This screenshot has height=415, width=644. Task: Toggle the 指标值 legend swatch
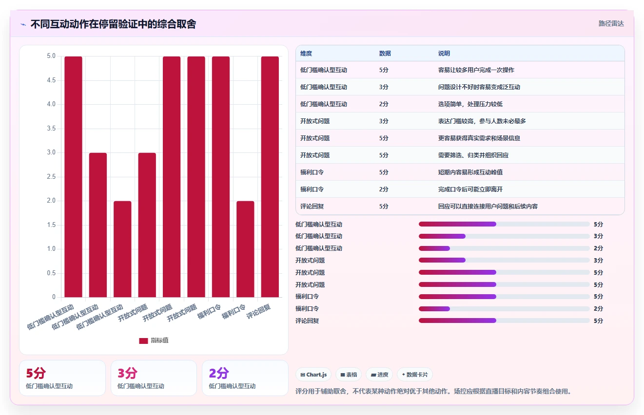(143, 340)
